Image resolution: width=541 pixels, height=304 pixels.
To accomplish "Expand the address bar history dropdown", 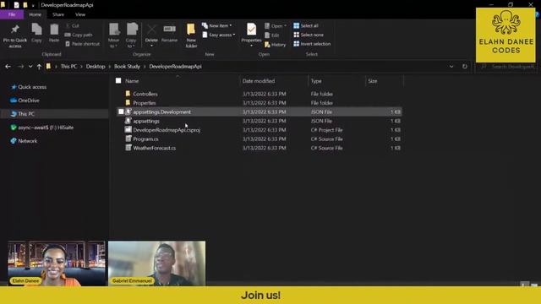I will 451,67.
